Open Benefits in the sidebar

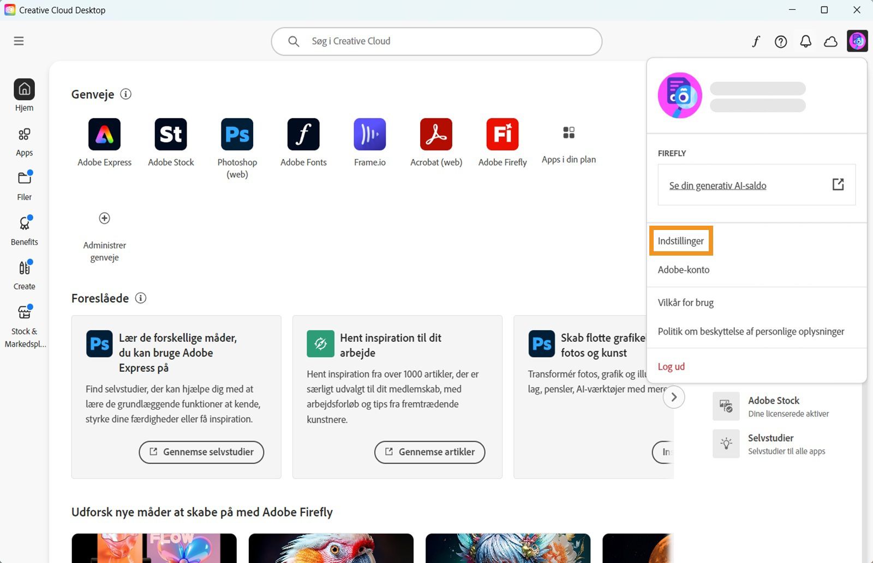tap(24, 231)
